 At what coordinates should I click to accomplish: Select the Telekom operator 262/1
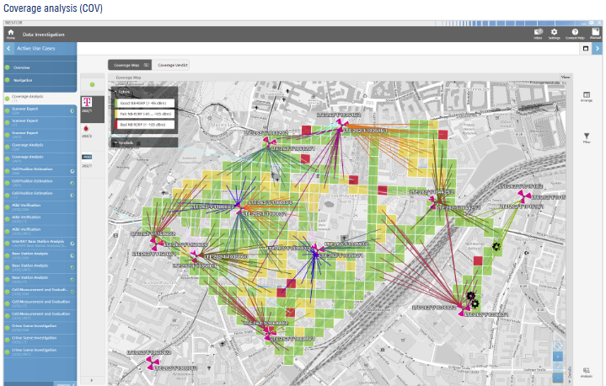pyautogui.click(x=88, y=104)
